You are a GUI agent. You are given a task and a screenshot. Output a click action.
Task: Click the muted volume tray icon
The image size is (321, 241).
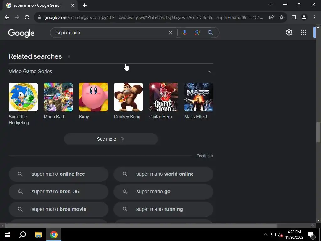[x=280, y=235]
